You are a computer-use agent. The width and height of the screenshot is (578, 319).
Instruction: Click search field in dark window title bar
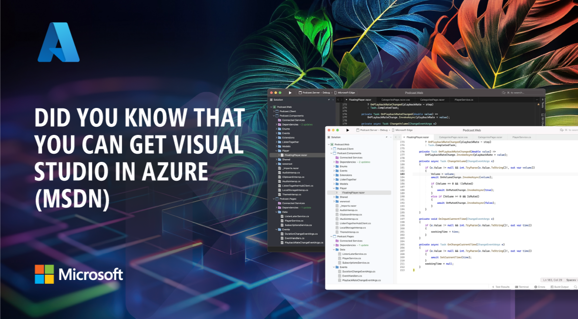coord(523,92)
